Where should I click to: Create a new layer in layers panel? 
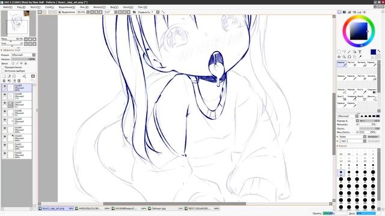4,76
